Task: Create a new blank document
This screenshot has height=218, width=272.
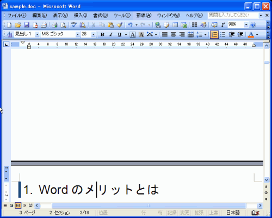Action: pos(9,25)
